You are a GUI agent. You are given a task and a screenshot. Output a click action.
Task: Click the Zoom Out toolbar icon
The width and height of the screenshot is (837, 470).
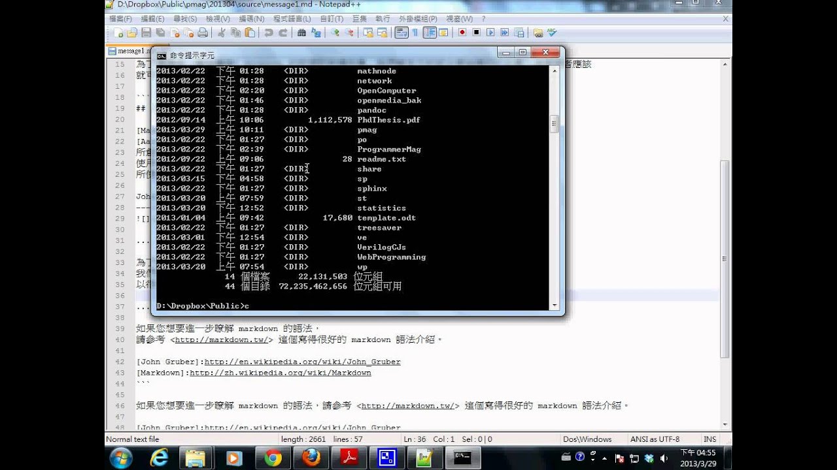pos(349,33)
